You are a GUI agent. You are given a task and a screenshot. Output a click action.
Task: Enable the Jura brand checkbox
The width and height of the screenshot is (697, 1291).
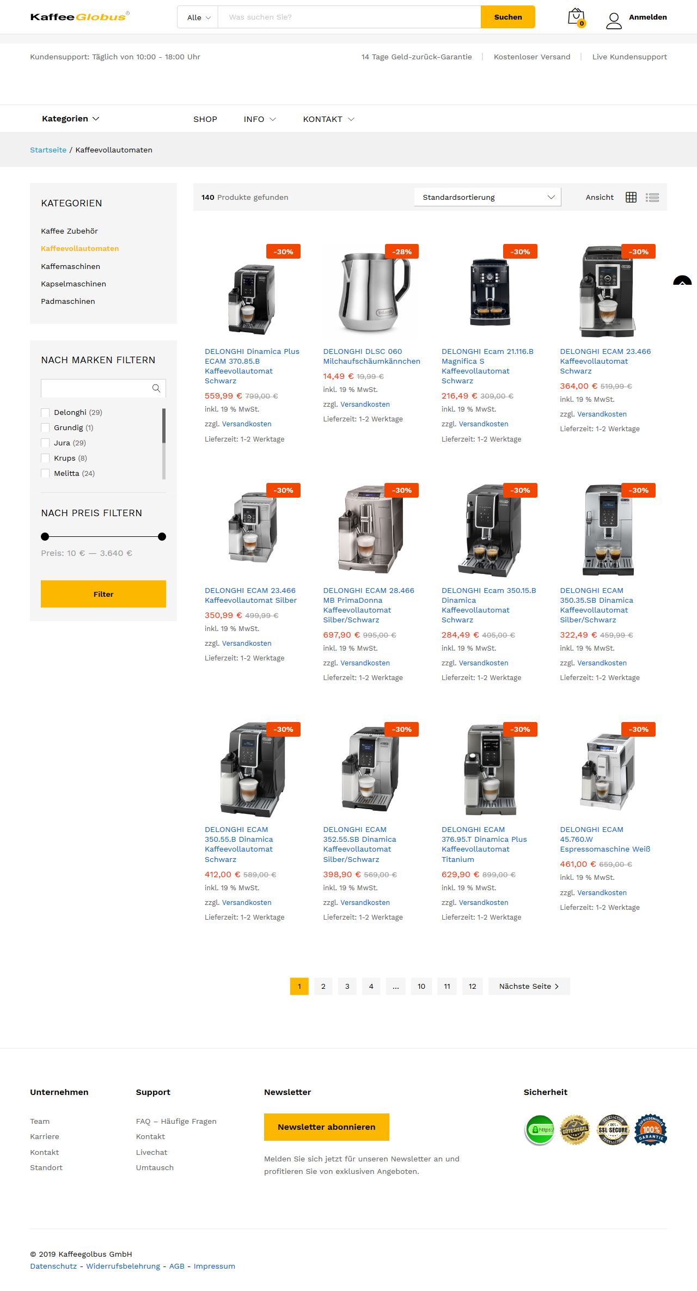click(45, 443)
